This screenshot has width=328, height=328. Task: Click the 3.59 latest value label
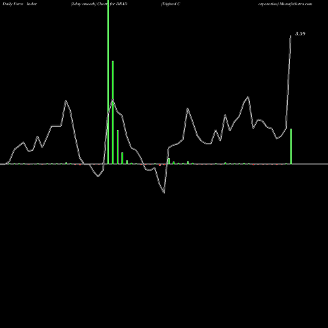(300, 33)
